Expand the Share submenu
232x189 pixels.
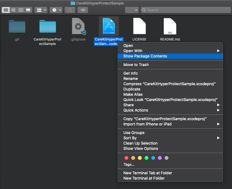coord(170,105)
